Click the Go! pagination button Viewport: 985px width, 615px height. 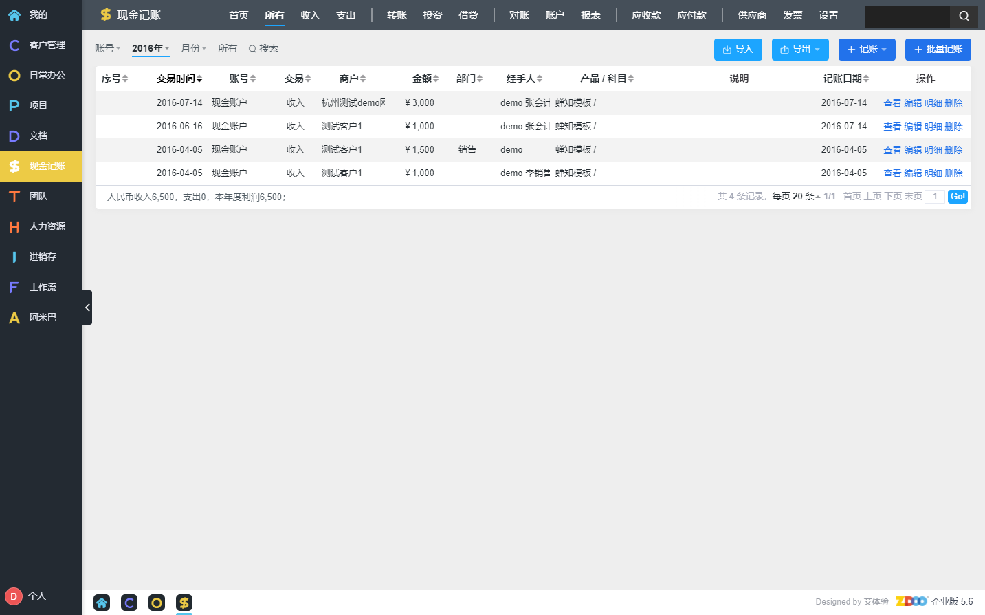coord(958,196)
